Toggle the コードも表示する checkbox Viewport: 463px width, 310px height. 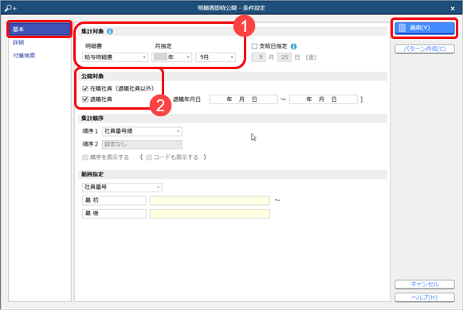[149, 157]
